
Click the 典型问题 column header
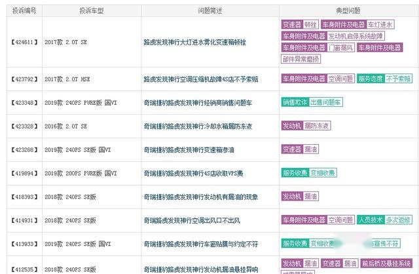(348, 10)
